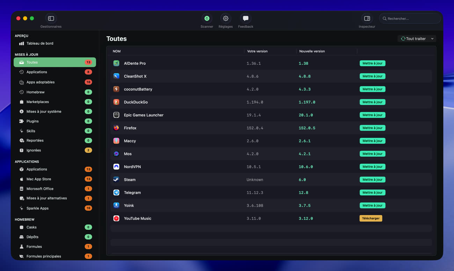Select Formules principales in sidebar
The height and width of the screenshot is (271, 454).
(55, 256)
